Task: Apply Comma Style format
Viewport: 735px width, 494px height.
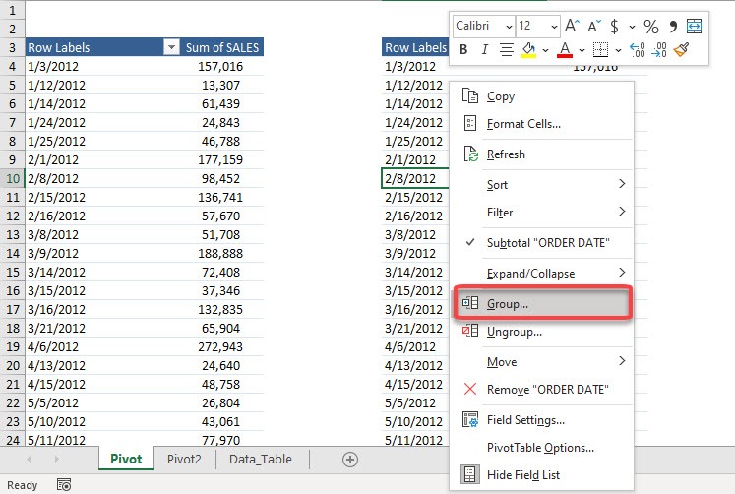Action: pyautogui.click(x=673, y=27)
